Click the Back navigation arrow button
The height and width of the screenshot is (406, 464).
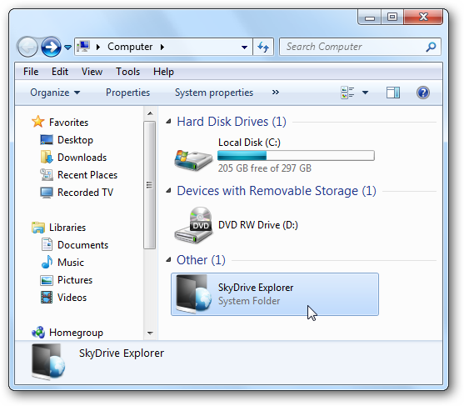[27, 47]
